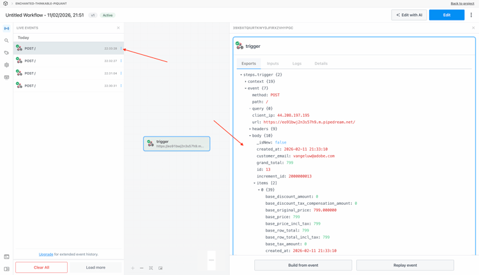
Task: Click ENCHANTED-THINKABLE-PIQUANT breadcrumb
Action: (41, 3)
